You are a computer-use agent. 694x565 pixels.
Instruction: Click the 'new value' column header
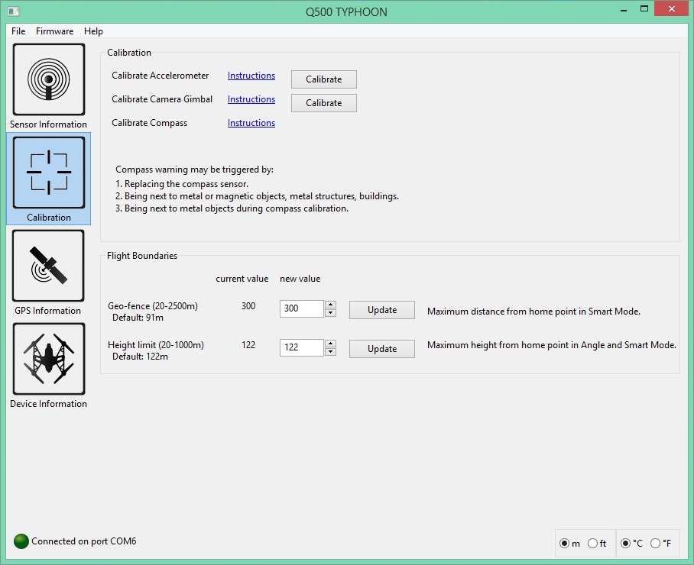(x=300, y=279)
